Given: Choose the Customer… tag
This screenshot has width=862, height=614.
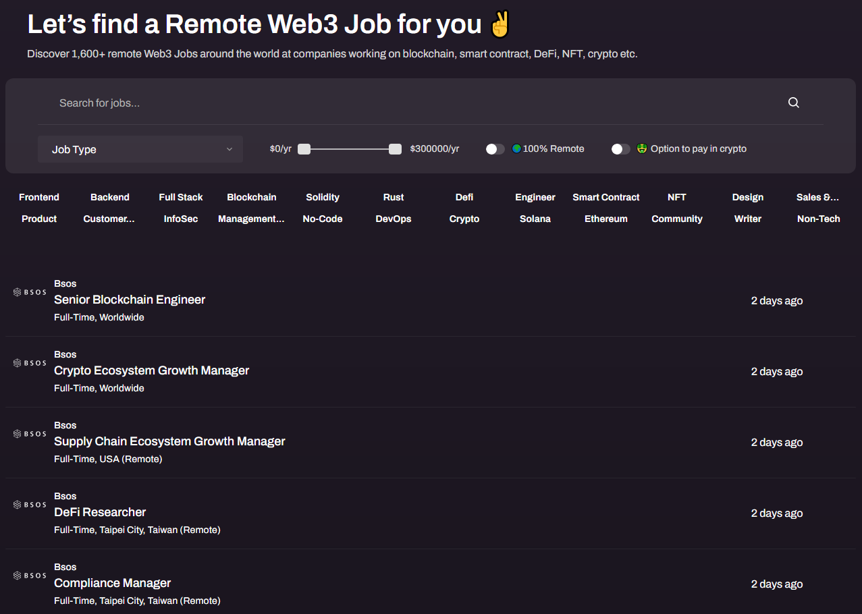Looking at the screenshot, I should click(x=109, y=219).
